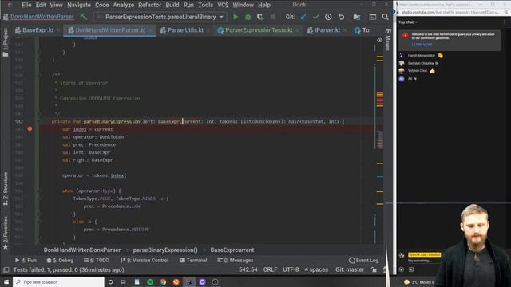This screenshot has height=287, width=511.
Task: Open the 0: Messages tool window
Action: pos(235,261)
